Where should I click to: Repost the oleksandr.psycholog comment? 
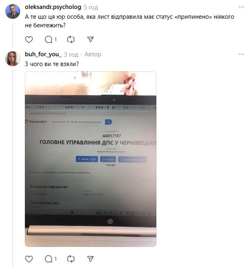71,40
